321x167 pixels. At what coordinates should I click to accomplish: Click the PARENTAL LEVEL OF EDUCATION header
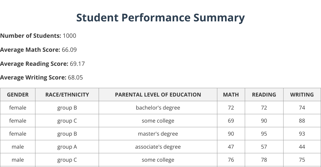(x=158, y=95)
